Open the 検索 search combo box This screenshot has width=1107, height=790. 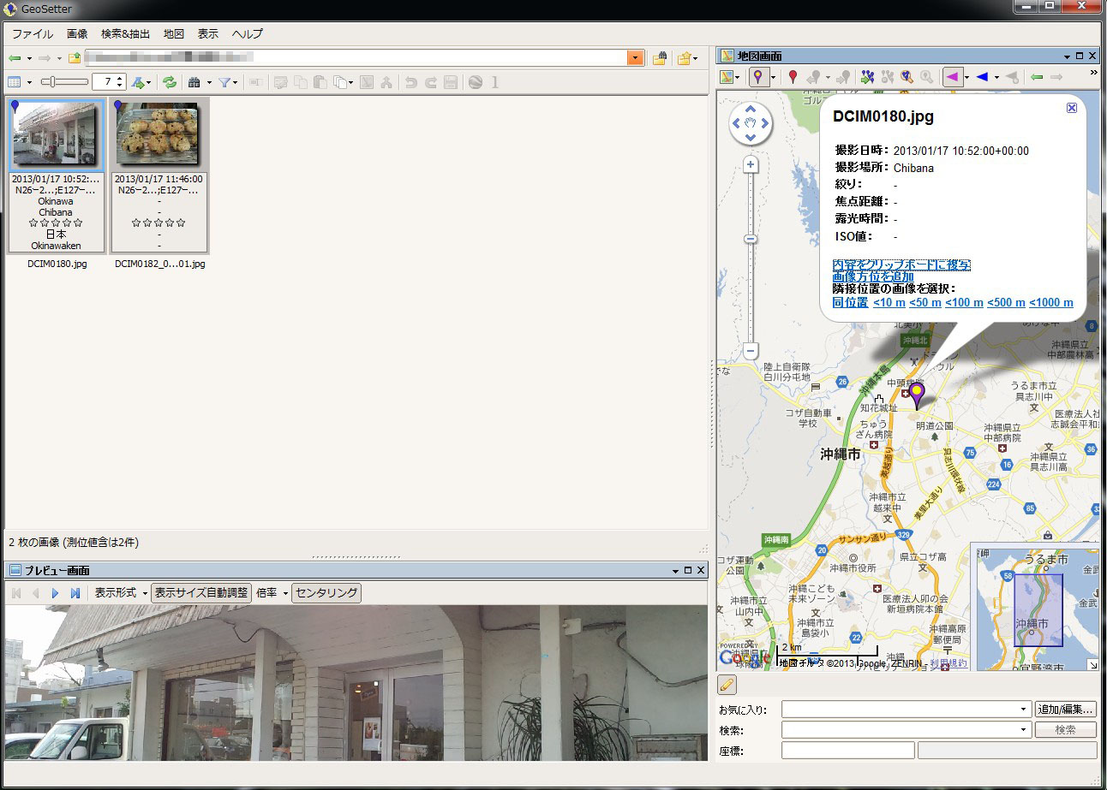[x=906, y=730]
